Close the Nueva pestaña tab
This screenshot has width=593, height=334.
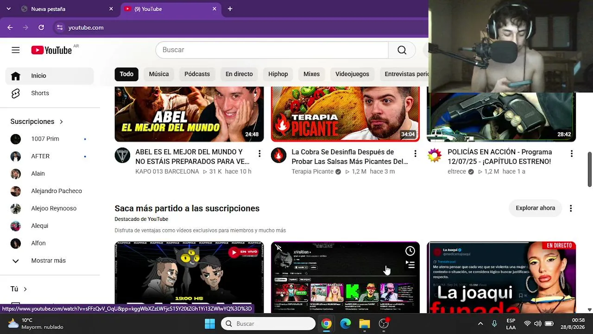(x=111, y=9)
